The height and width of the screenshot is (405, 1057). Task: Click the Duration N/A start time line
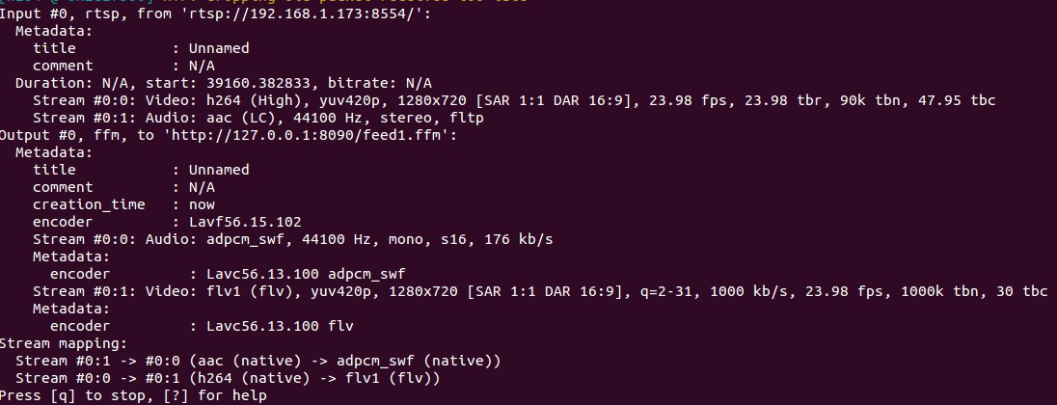224,83
